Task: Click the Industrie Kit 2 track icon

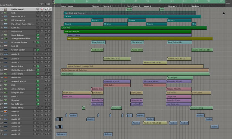Action: pyautogui.click(x=6, y=16)
